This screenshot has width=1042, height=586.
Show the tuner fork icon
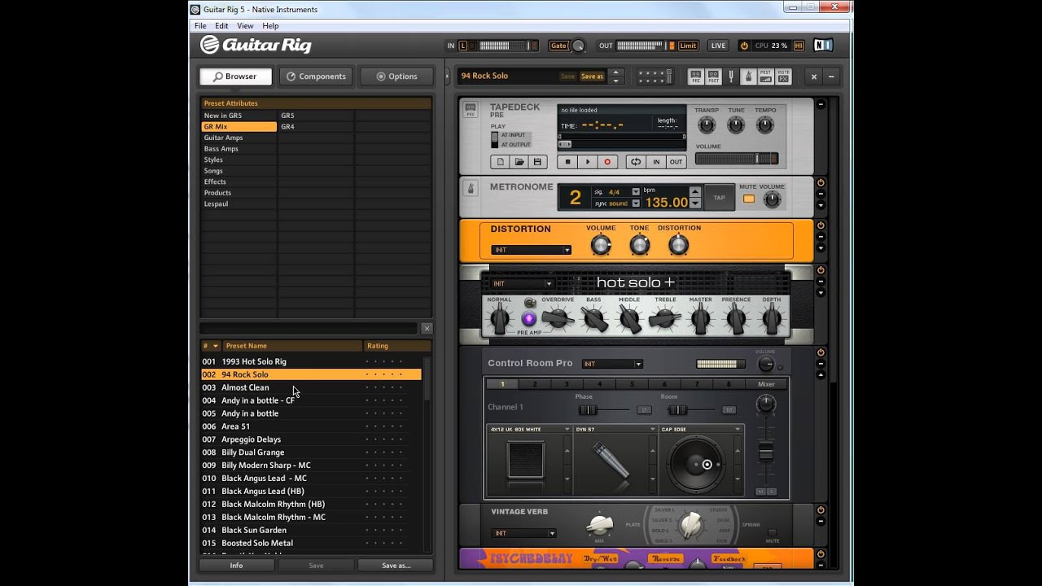pyautogui.click(x=731, y=77)
